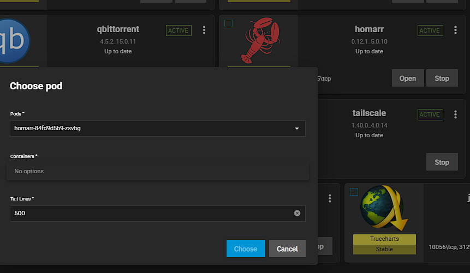
Task: Dismiss the dialog with Cancel
Action: click(x=287, y=248)
